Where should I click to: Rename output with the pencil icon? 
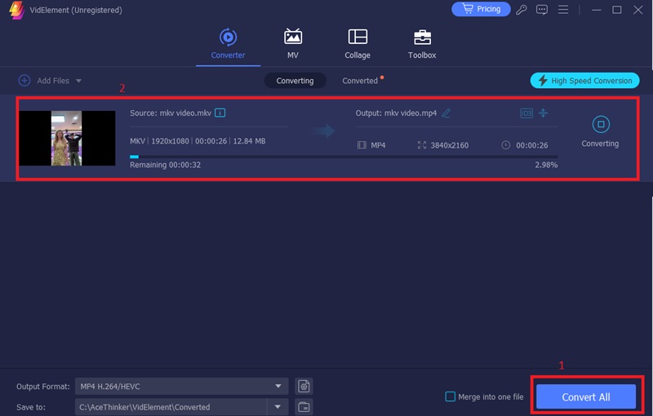click(x=446, y=113)
